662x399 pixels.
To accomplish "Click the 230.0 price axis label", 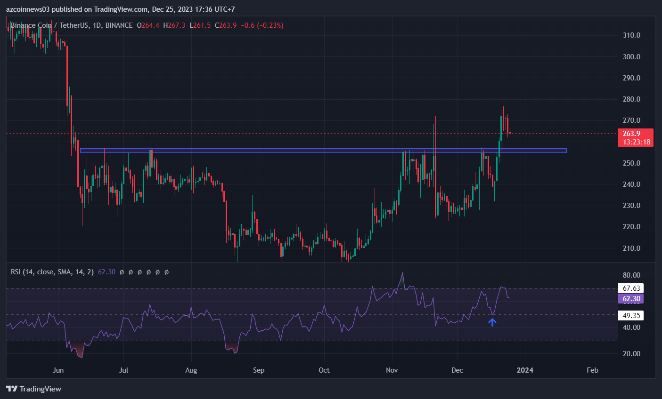I will point(631,206).
